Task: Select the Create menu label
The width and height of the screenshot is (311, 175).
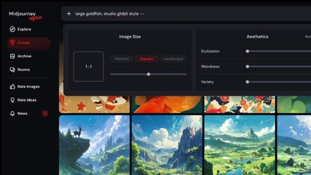Action: pyautogui.click(x=24, y=43)
